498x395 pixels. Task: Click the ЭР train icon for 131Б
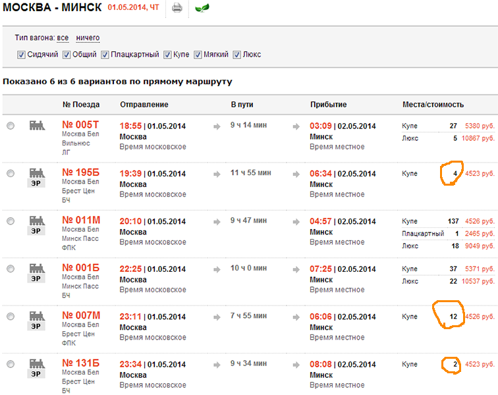(37, 367)
